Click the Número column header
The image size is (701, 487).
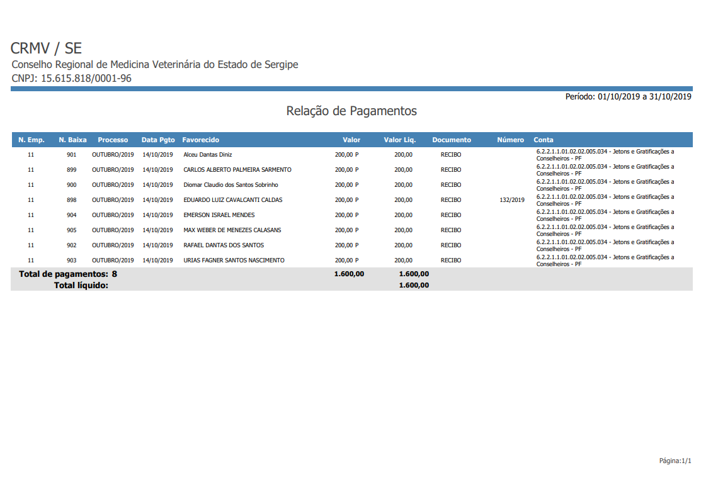[x=510, y=140]
